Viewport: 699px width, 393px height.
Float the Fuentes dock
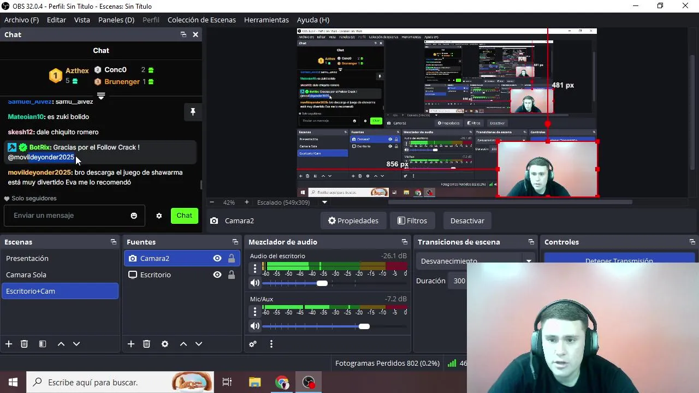[235, 242]
